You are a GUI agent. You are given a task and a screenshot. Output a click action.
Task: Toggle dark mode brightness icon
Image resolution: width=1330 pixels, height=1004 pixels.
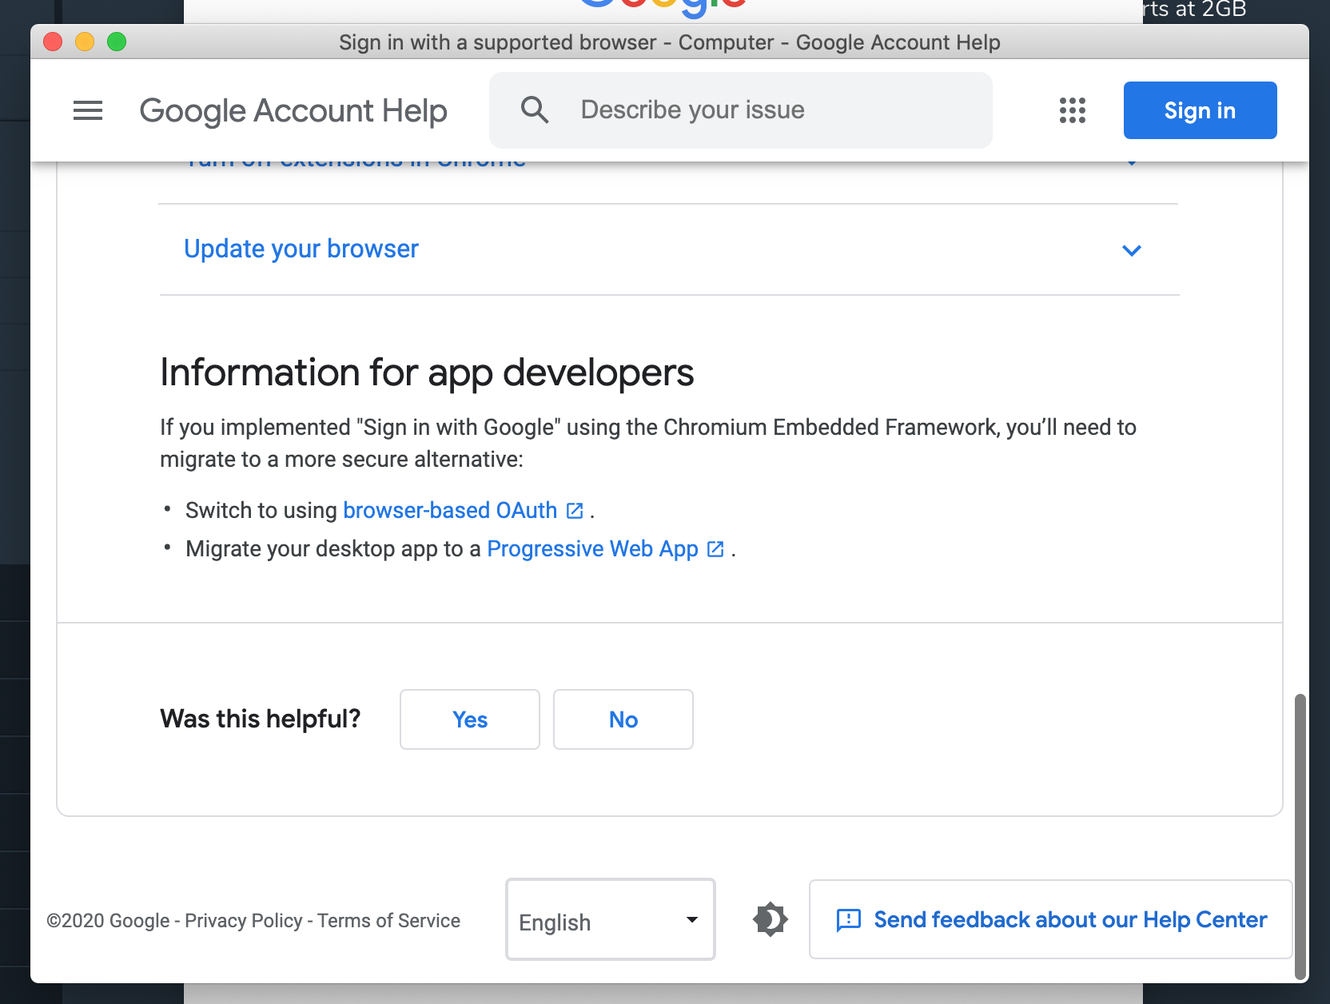coord(770,919)
